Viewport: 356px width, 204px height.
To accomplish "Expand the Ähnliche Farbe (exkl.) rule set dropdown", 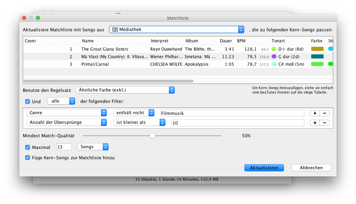I will (x=125, y=90).
